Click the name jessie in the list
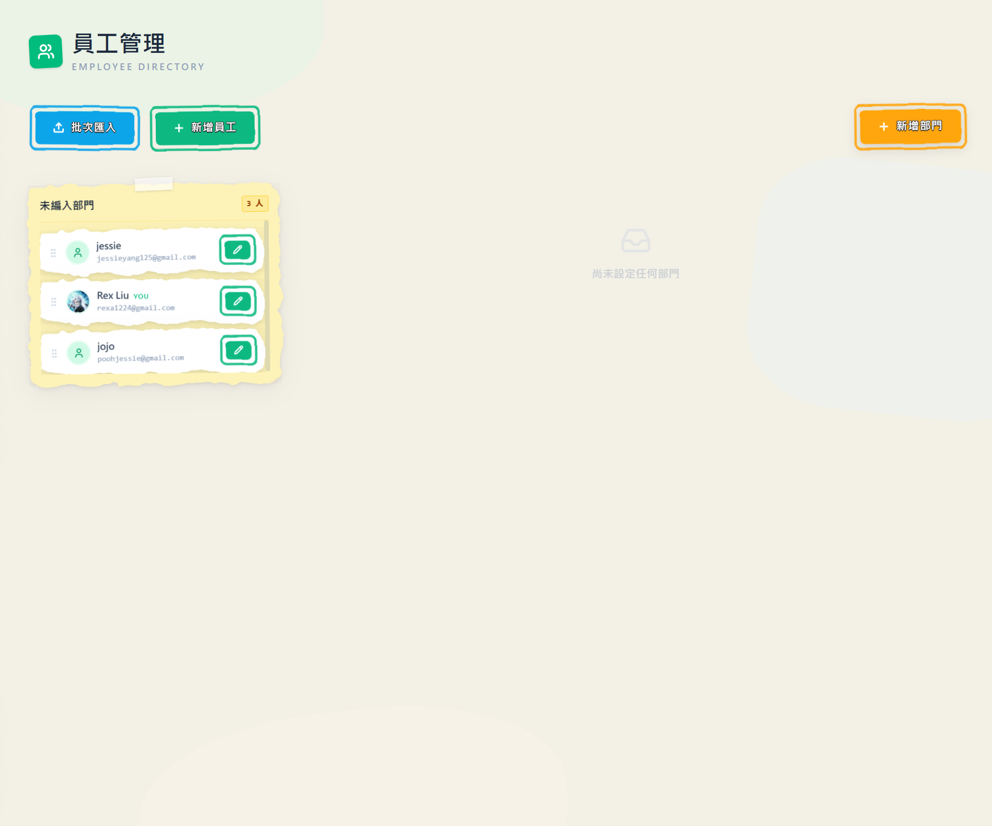The width and height of the screenshot is (992, 826). [x=109, y=246]
